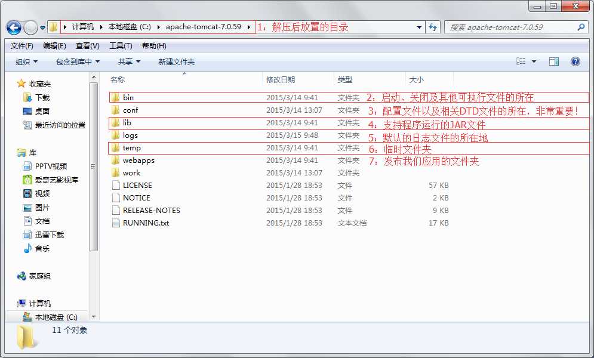Sort by the 大小 column header

[416, 79]
